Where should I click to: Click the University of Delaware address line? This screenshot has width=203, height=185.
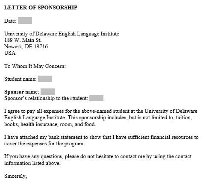click(62, 34)
